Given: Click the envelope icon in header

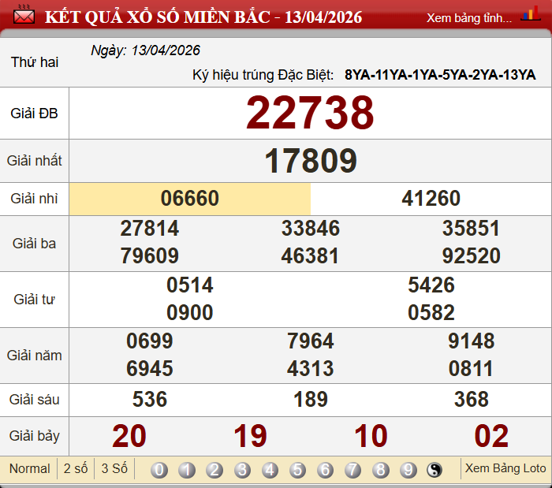Looking at the screenshot, I should (x=24, y=16).
